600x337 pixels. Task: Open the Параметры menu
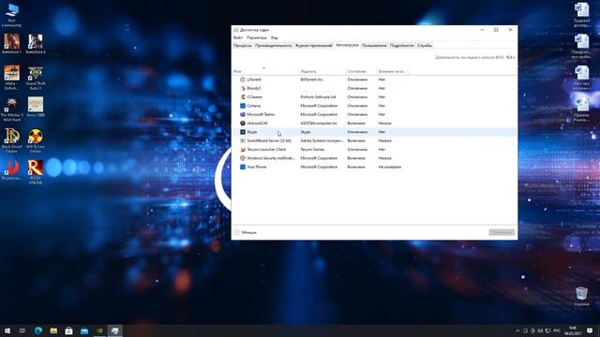click(257, 37)
